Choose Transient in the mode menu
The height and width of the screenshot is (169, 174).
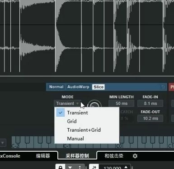(87, 113)
